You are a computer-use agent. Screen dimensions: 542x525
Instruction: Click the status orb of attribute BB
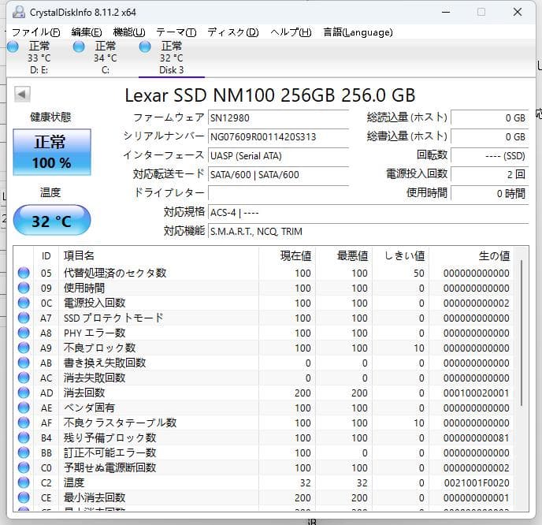(x=24, y=452)
